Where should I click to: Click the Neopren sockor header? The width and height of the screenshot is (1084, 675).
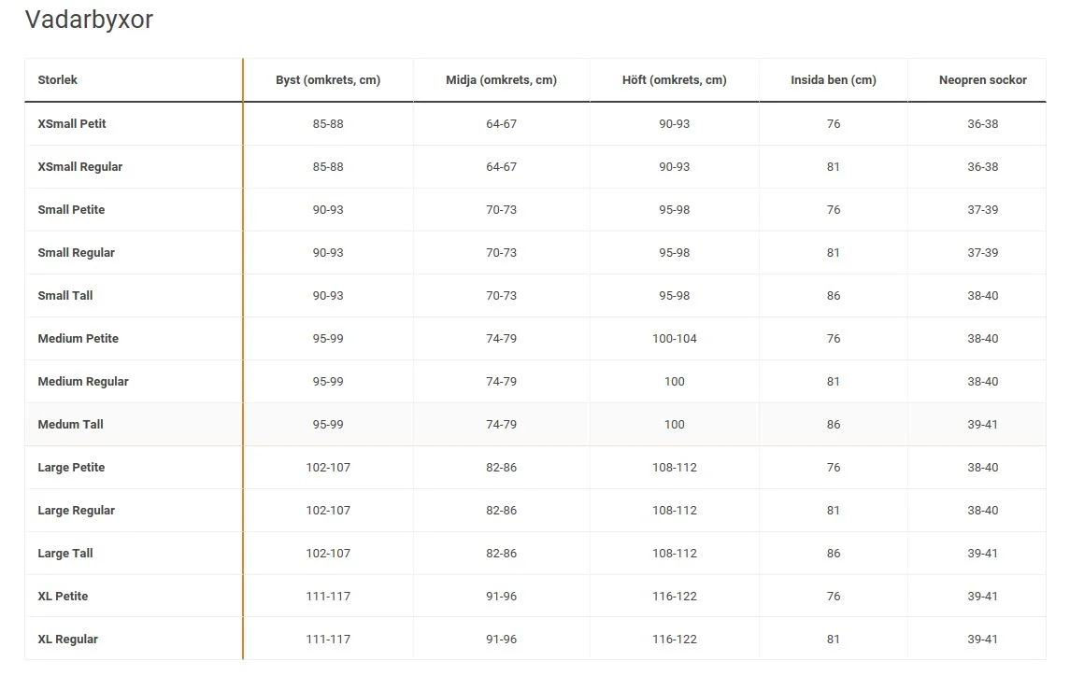pyautogui.click(x=982, y=80)
